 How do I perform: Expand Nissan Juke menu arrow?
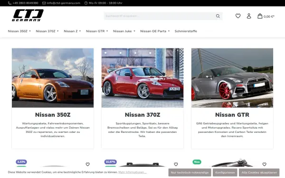pos(134,31)
